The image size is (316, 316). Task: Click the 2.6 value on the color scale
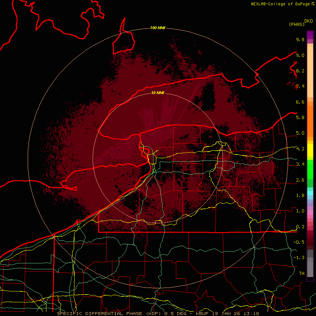[300, 180]
